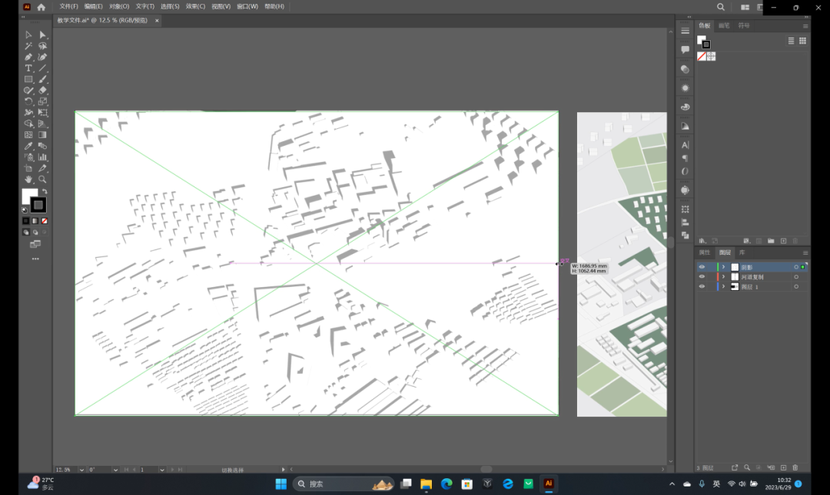Click the stroke color box in toolbar
The image size is (830, 495).
point(38,205)
